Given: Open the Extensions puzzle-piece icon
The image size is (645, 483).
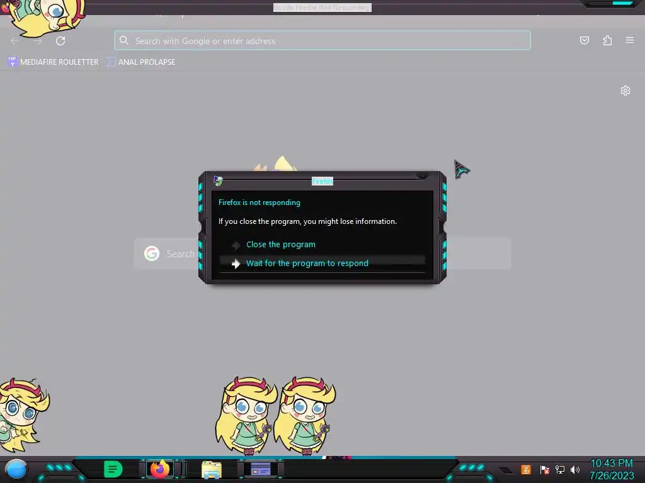Looking at the screenshot, I should 607,40.
